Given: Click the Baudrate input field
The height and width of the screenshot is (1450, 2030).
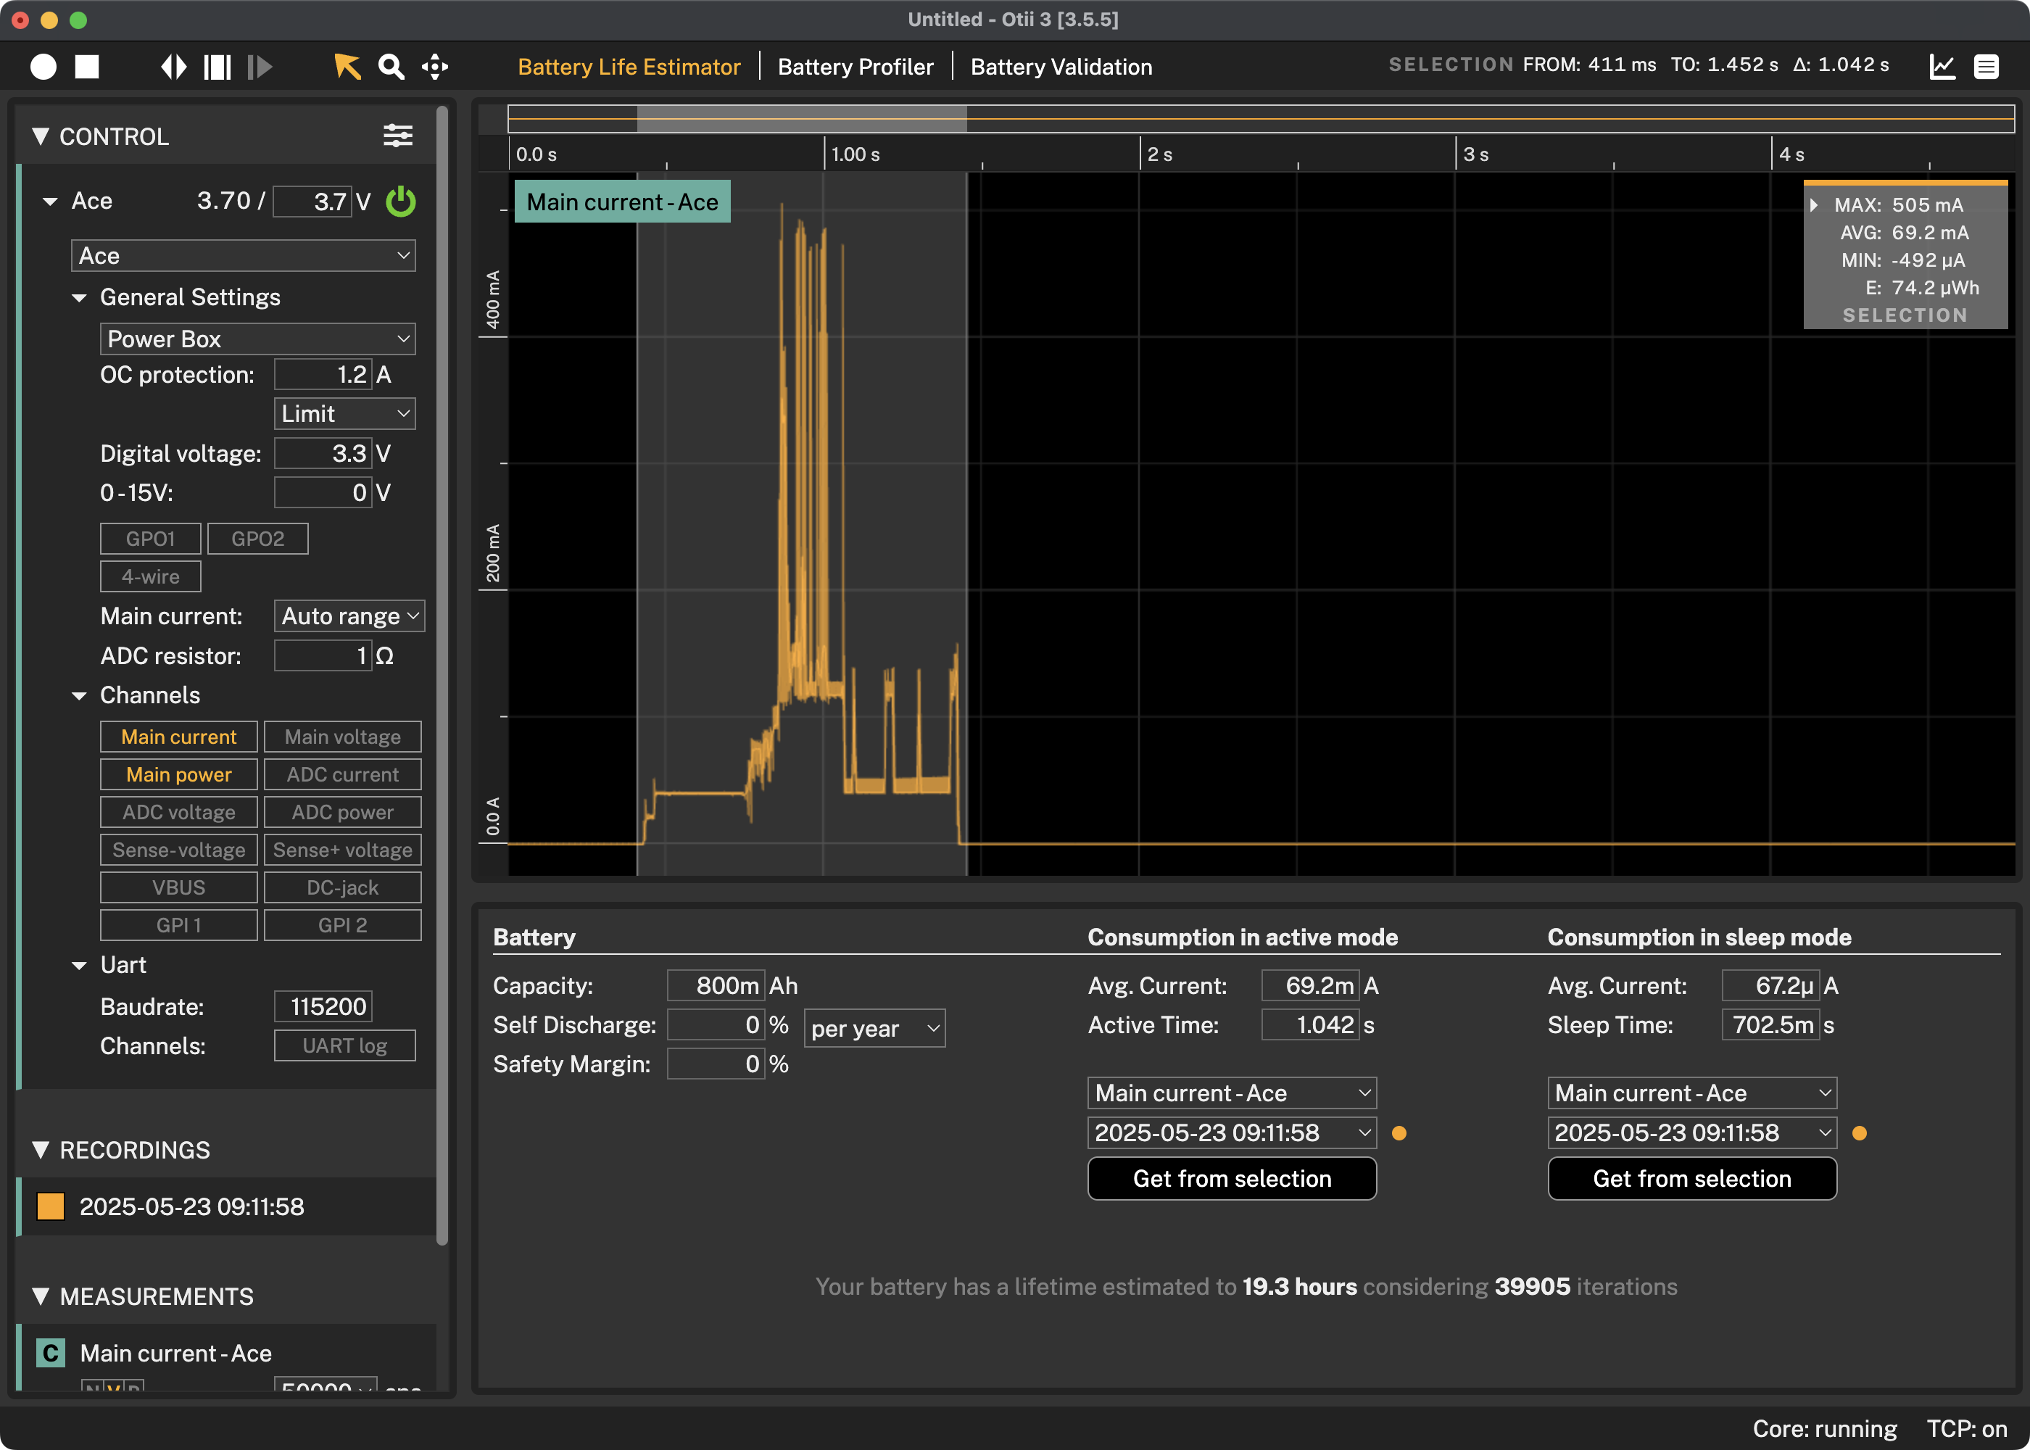Looking at the screenshot, I should coord(323,1006).
